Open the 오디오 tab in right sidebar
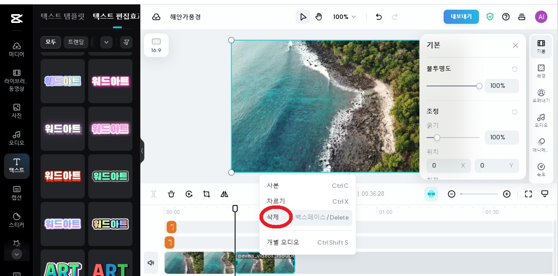Image resolution: width=558 pixels, height=276 pixels. click(x=541, y=121)
